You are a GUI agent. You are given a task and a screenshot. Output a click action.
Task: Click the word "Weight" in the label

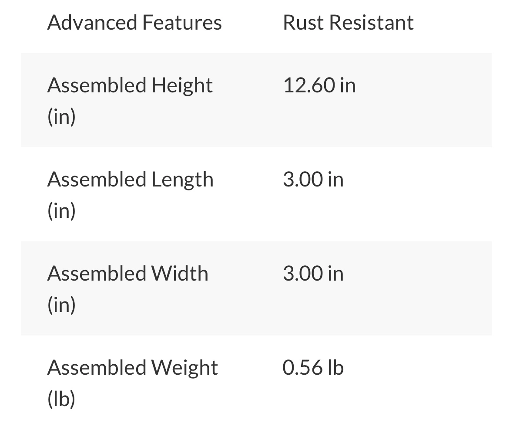[x=184, y=368]
